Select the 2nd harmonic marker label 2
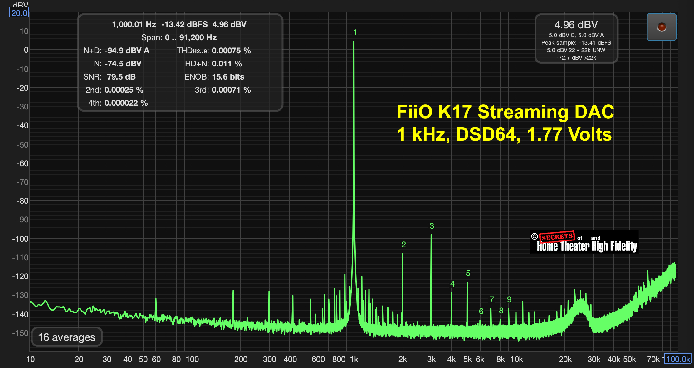Viewport: 694px width, 368px height. pos(403,245)
